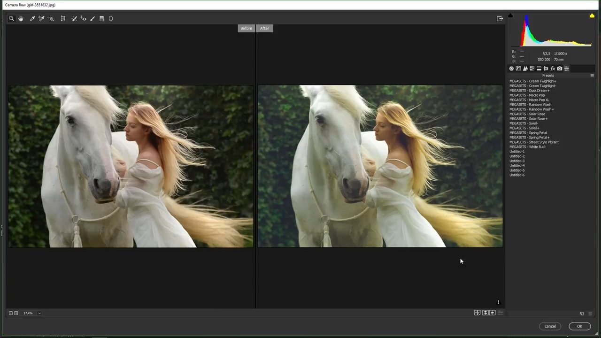Image resolution: width=601 pixels, height=338 pixels.
Task: Select the Color Sampler tool
Action: click(x=41, y=19)
